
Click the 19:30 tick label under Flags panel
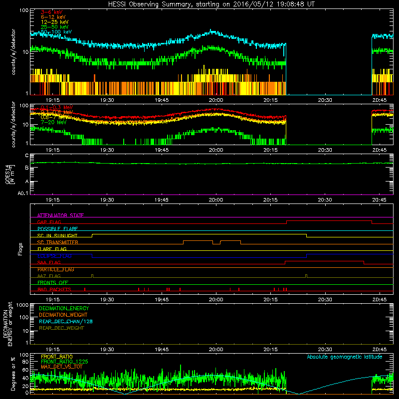tap(107, 300)
